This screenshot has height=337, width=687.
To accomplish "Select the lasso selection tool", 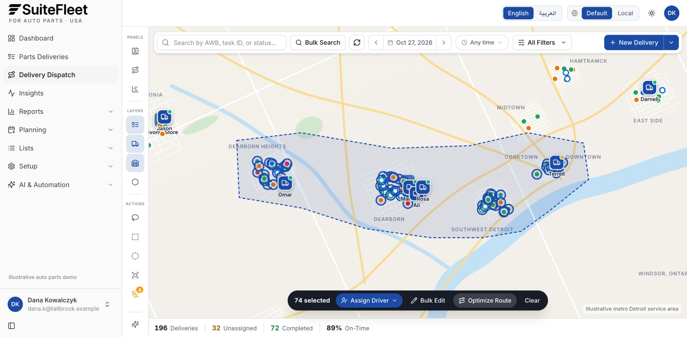I will coord(135,218).
